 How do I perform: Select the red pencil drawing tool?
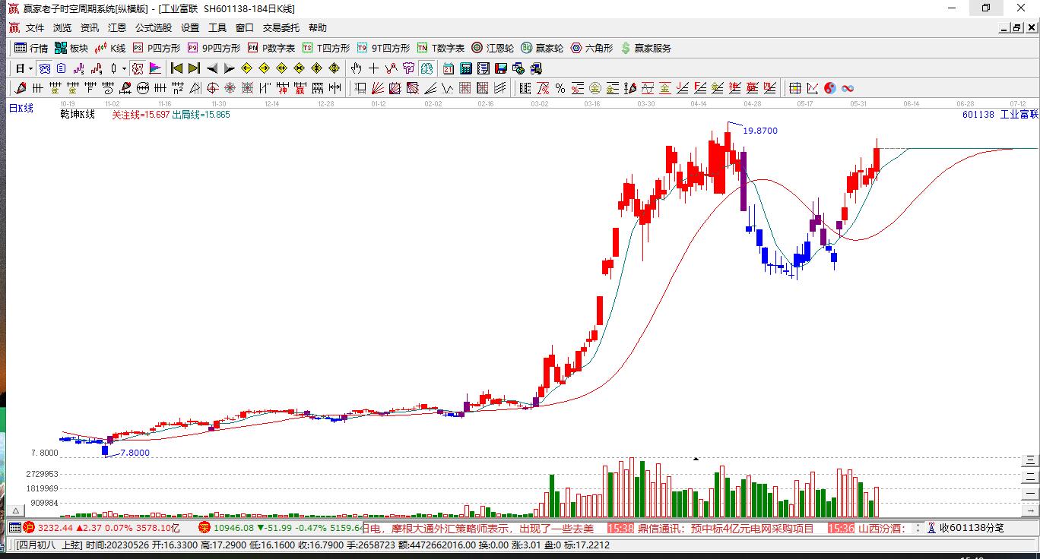[x=21, y=88]
